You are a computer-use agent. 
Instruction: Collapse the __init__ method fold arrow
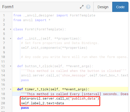point(11,39)
